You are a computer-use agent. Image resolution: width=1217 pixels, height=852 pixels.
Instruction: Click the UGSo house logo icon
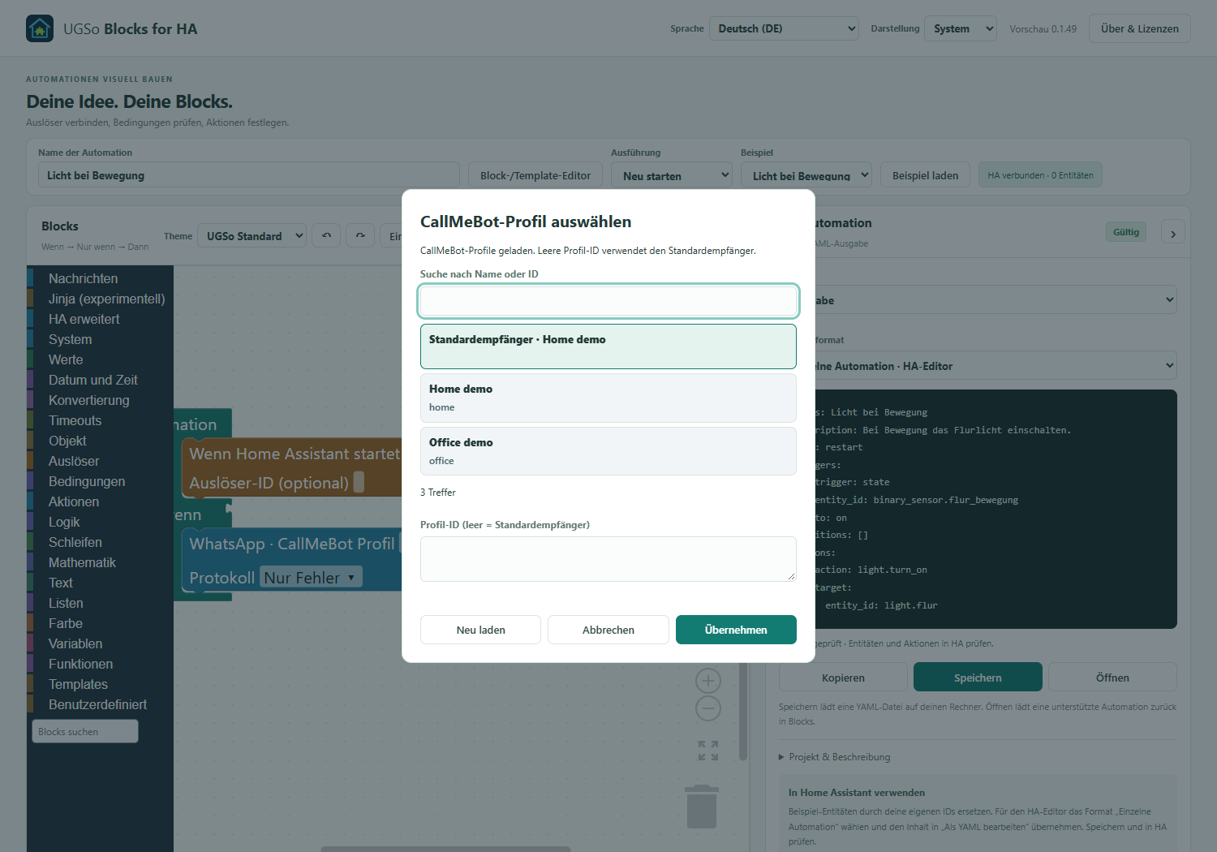tap(40, 28)
